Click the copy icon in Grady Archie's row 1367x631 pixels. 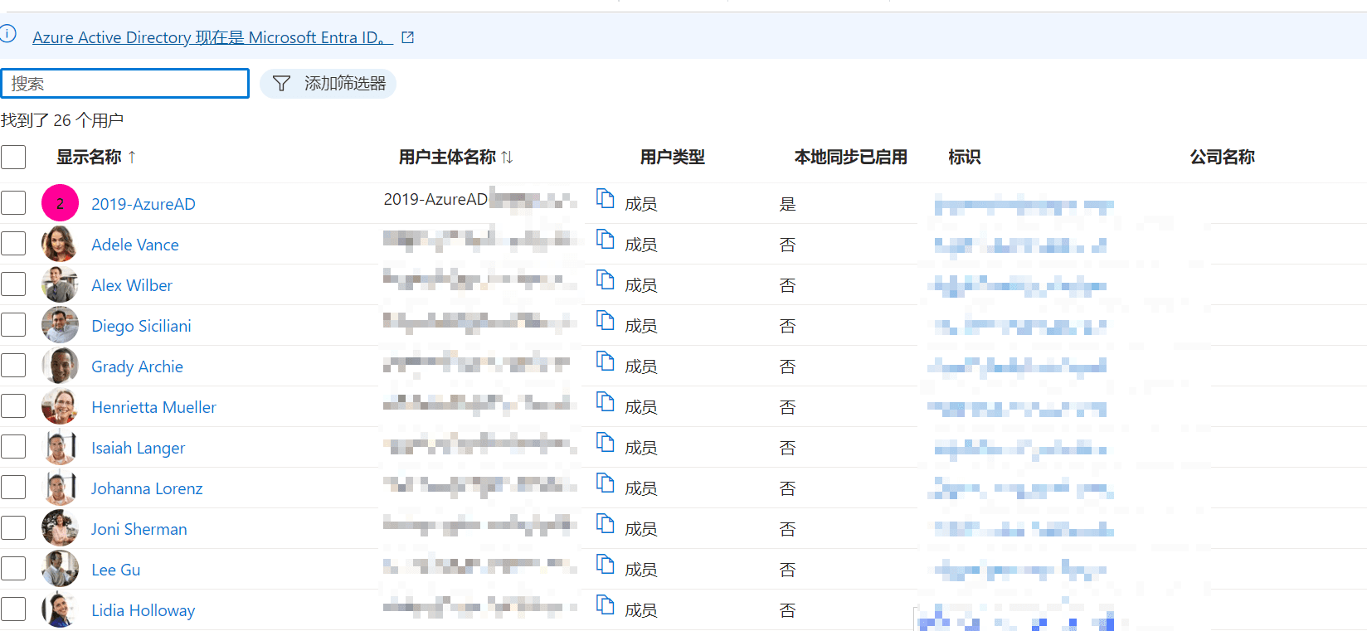(606, 362)
